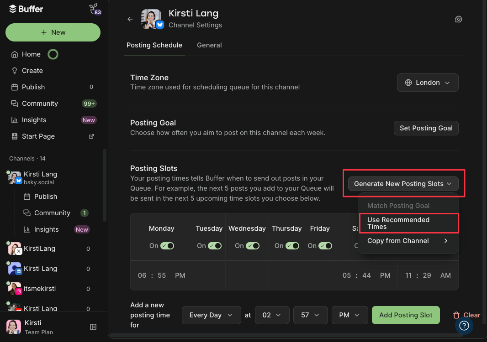Switch to Posting Schedule tab

pyautogui.click(x=154, y=45)
